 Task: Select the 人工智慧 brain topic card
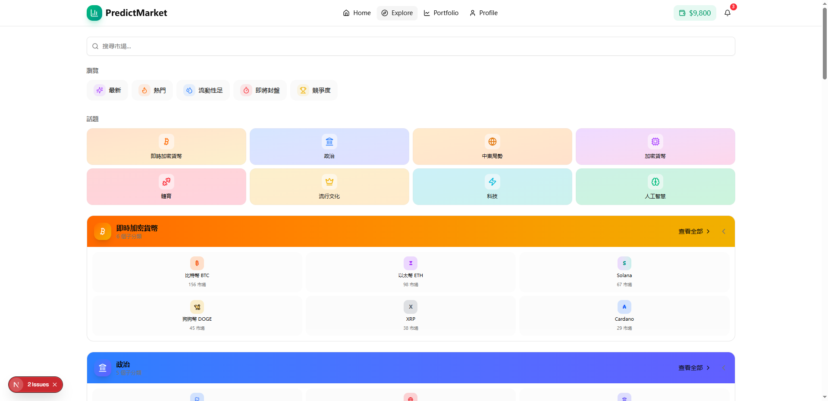click(655, 186)
